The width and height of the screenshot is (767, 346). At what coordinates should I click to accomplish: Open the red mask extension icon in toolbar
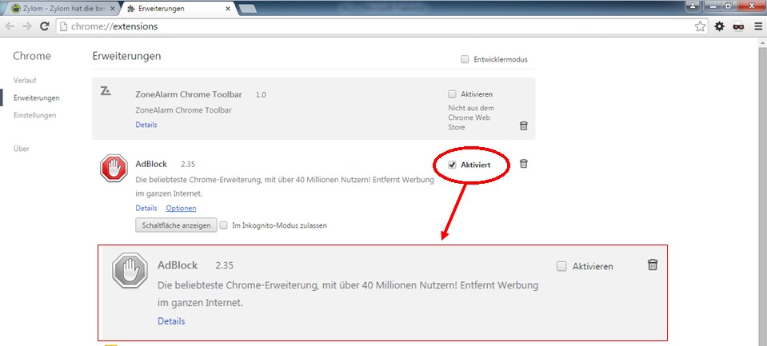[738, 26]
